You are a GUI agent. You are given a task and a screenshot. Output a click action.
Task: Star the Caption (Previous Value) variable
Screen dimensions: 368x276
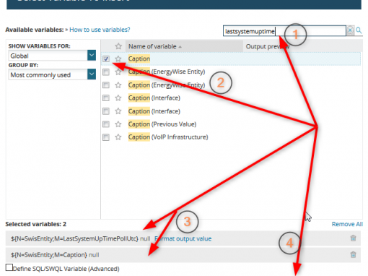pyautogui.click(x=118, y=124)
